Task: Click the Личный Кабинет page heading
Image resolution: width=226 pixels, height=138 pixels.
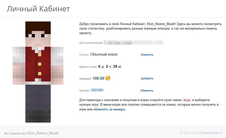Action: tap(38, 9)
